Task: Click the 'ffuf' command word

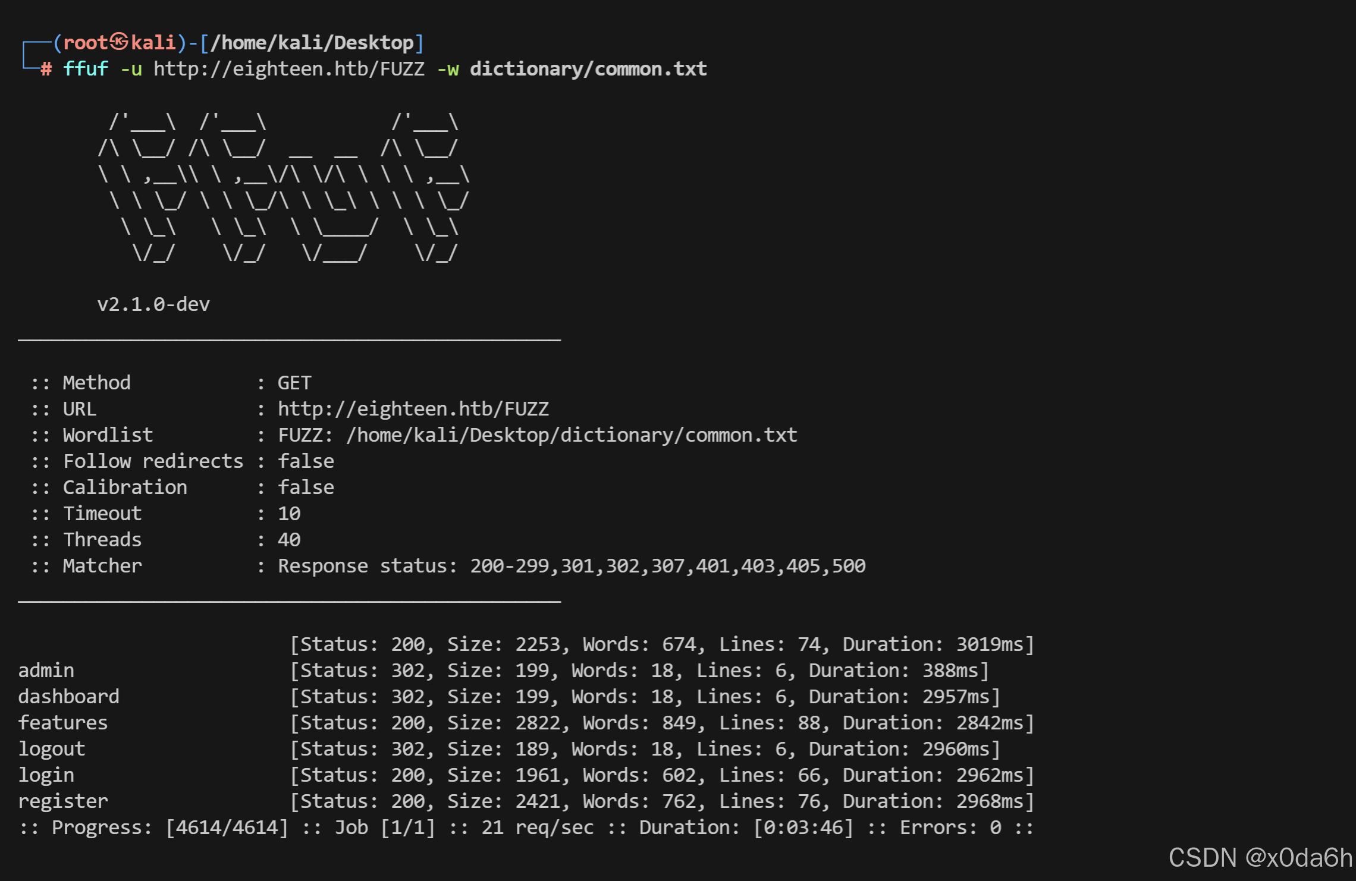Action: pyautogui.click(x=86, y=69)
